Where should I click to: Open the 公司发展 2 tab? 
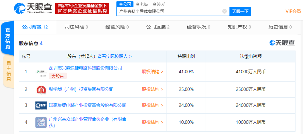pyautogui.click(x=158, y=27)
